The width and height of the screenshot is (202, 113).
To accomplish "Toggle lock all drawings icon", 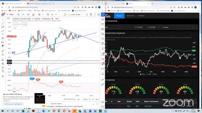I will 3,67.
